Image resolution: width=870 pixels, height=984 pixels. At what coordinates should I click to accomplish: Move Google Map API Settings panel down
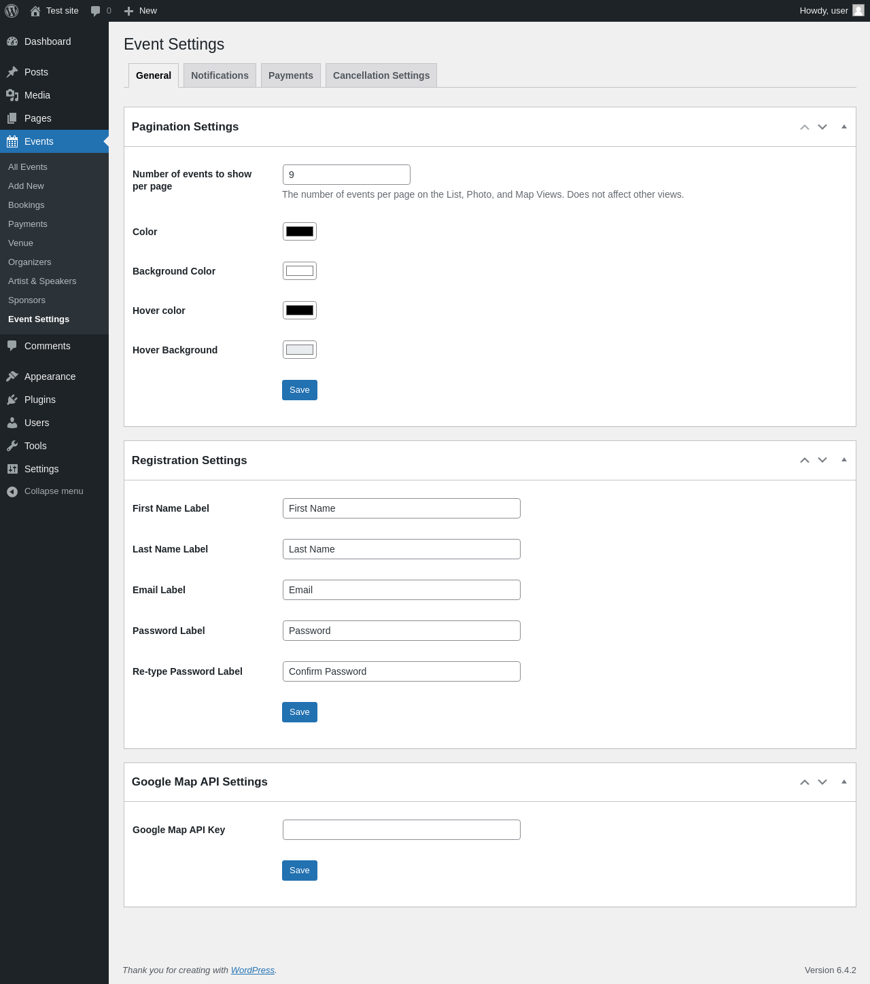[822, 782]
